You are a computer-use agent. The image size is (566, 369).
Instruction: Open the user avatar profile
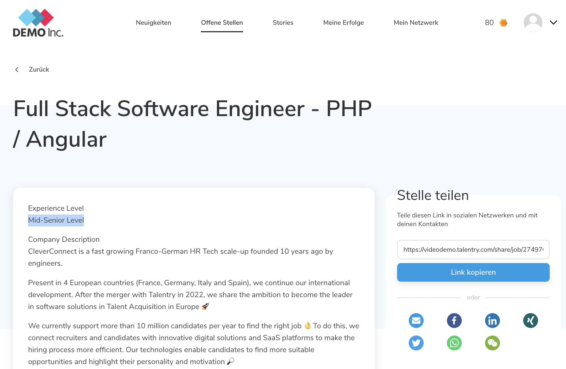(x=533, y=23)
